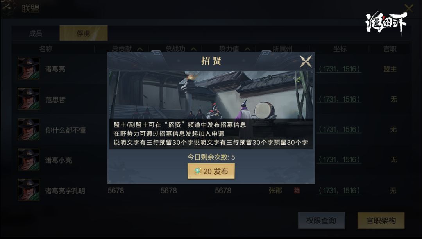Click the jade currency icon on the publish button
Viewport: 422px width, 239px height.
pyautogui.click(x=198, y=171)
